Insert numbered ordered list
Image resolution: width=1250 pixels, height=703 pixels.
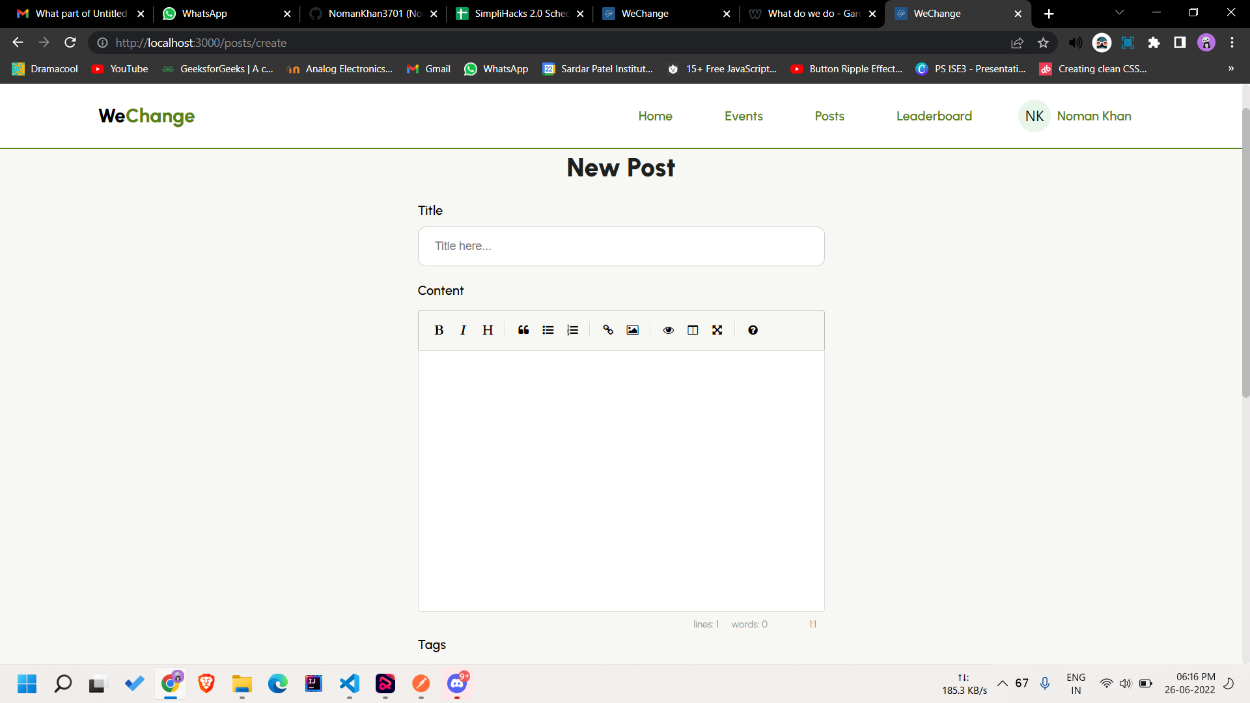pos(572,330)
